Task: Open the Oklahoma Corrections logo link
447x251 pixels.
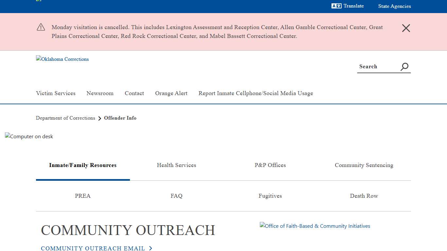Action: [63, 59]
